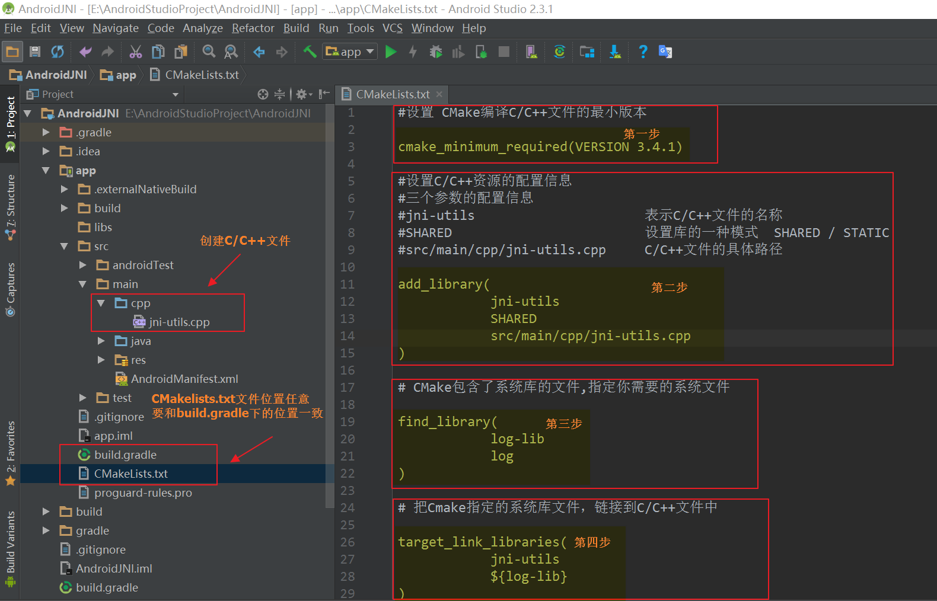This screenshot has height=601, width=937.
Task: Open Project panel settings gear
Action: [304, 94]
